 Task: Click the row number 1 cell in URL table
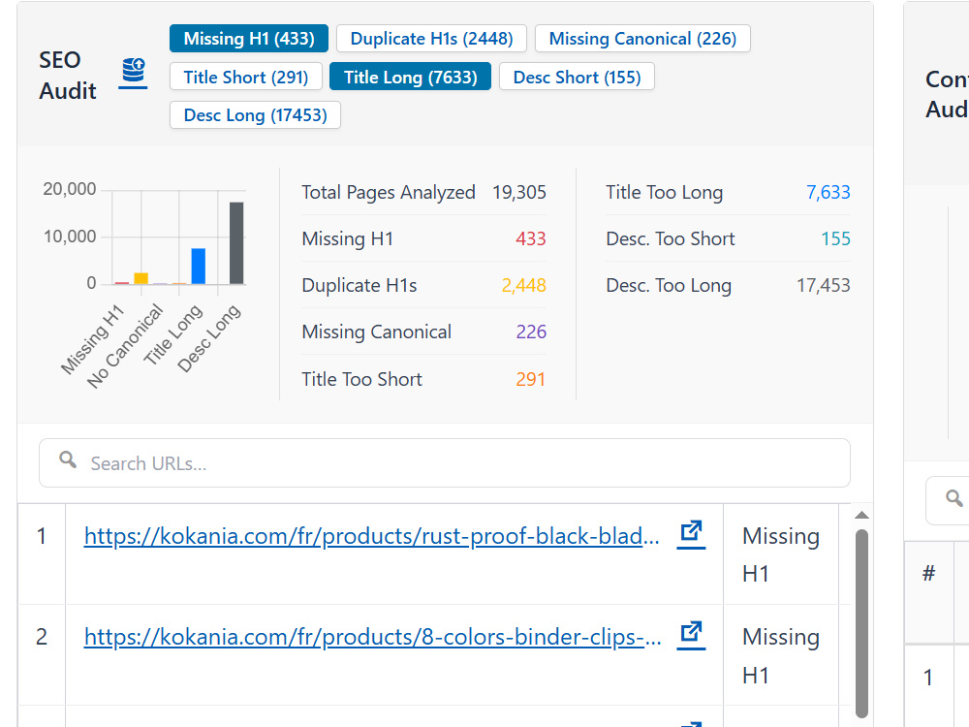click(x=42, y=554)
